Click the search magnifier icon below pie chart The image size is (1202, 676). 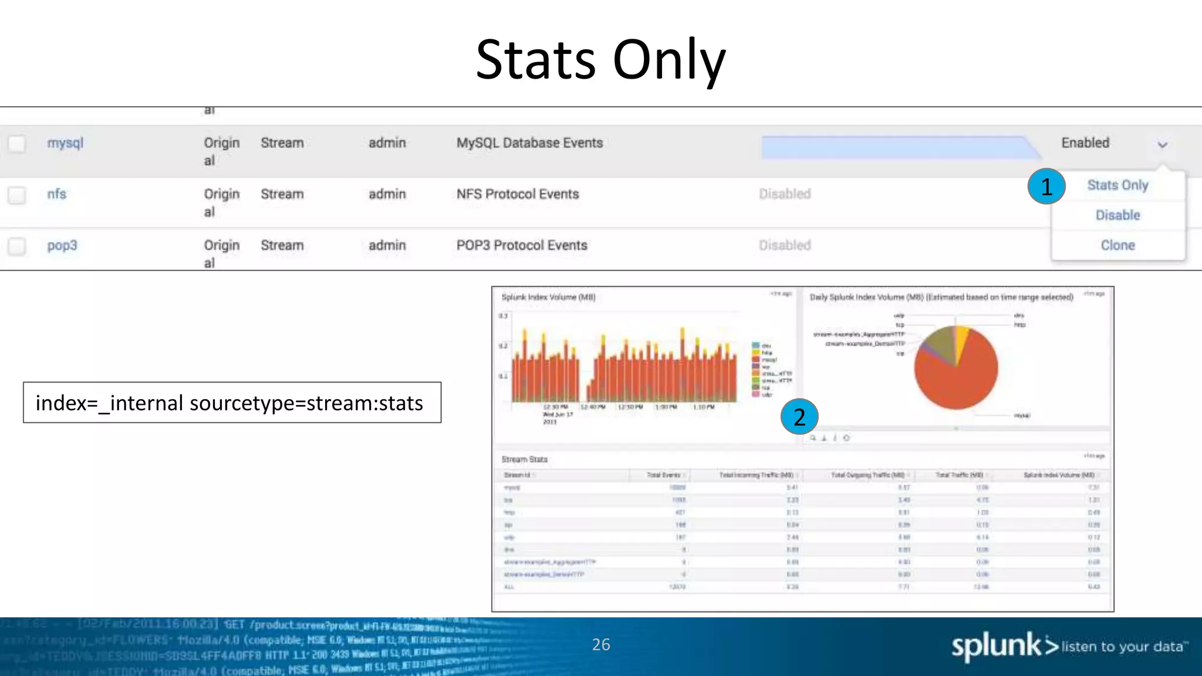click(813, 438)
